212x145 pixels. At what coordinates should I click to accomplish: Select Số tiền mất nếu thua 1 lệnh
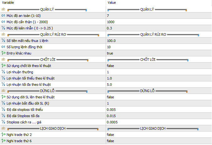27,41
